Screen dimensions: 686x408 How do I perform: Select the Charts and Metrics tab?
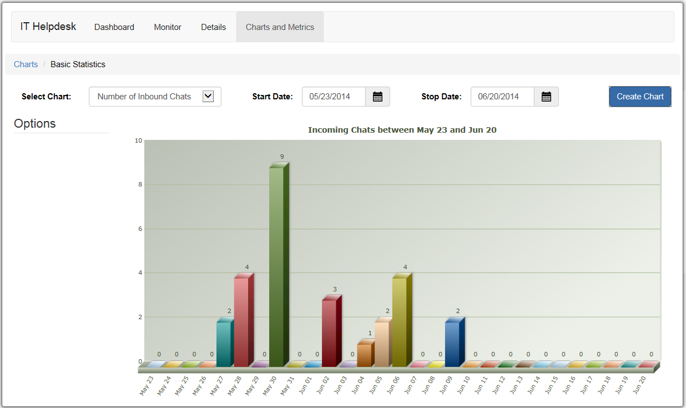[x=280, y=27]
